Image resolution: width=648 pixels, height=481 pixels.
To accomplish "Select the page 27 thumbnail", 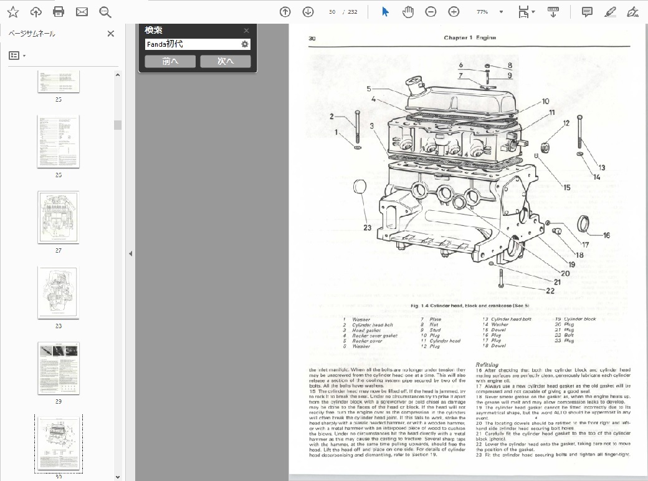I will coord(59,217).
